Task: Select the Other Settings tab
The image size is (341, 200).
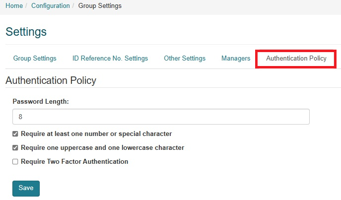Action: [x=185, y=58]
